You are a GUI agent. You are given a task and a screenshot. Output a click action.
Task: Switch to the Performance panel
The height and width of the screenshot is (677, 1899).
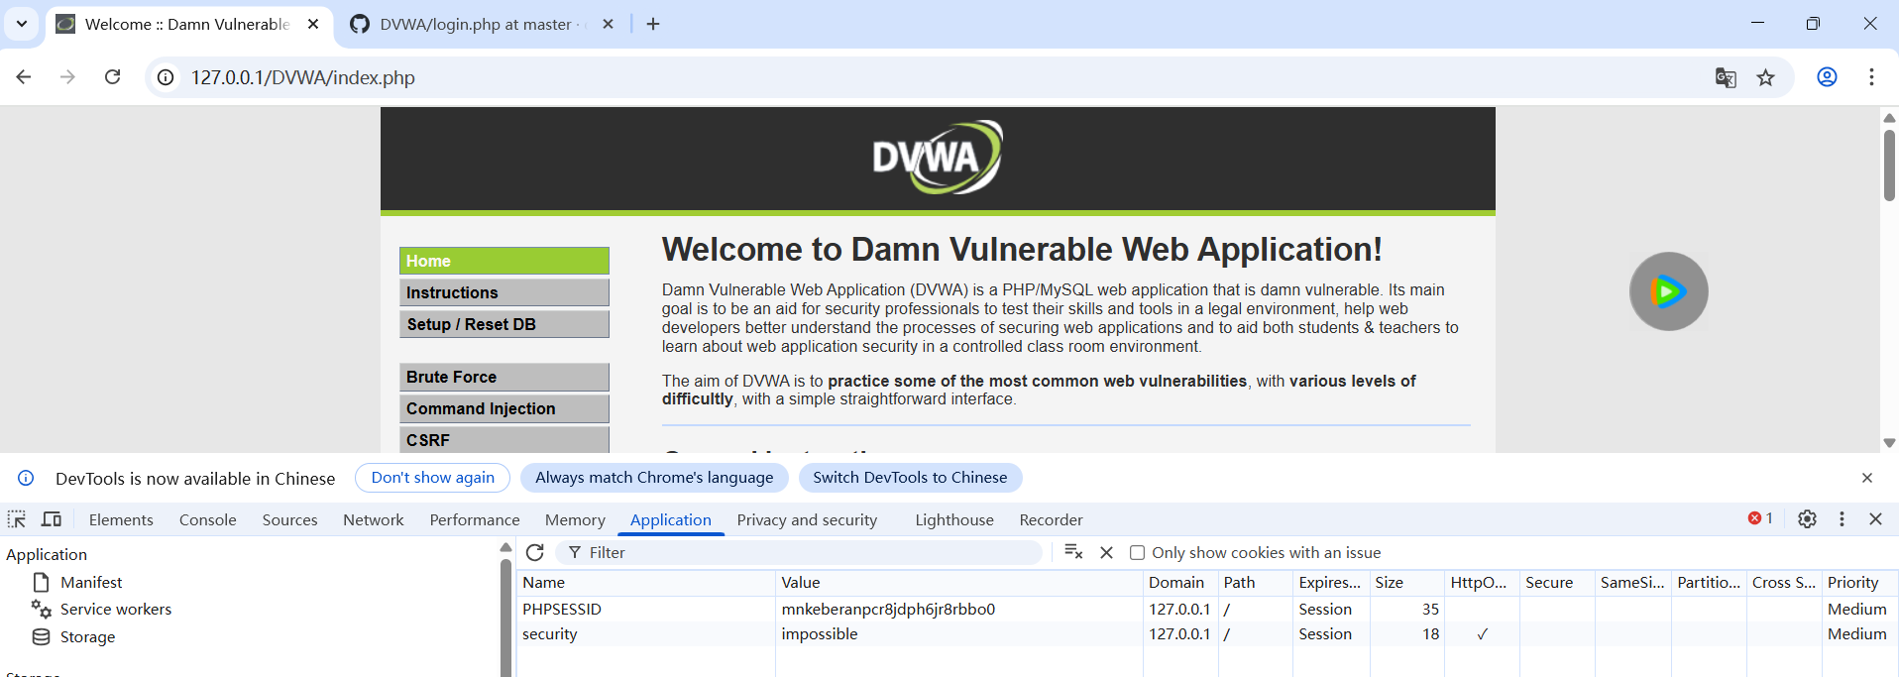point(475,519)
